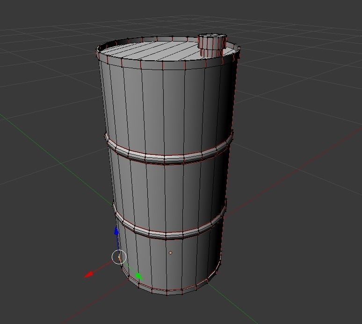362x324 pixels.
Task: Click the white circle at gizmo center
Action: (119, 257)
